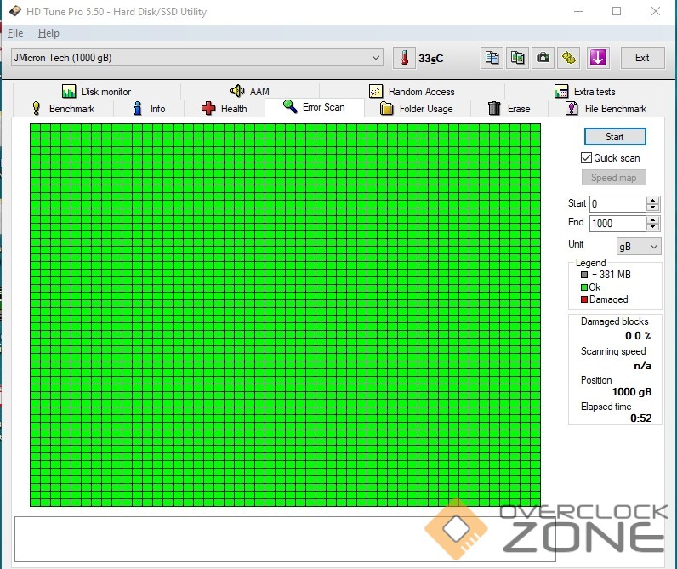The width and height of the screenshot is (677, 569).
Task: Open the Info tab
Action: pos(149,109)
